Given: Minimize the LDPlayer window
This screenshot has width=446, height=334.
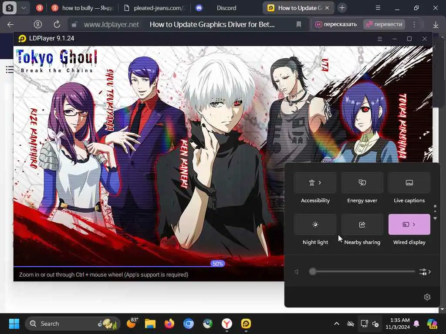Looking at the screenshot, I should pos(395,39).
